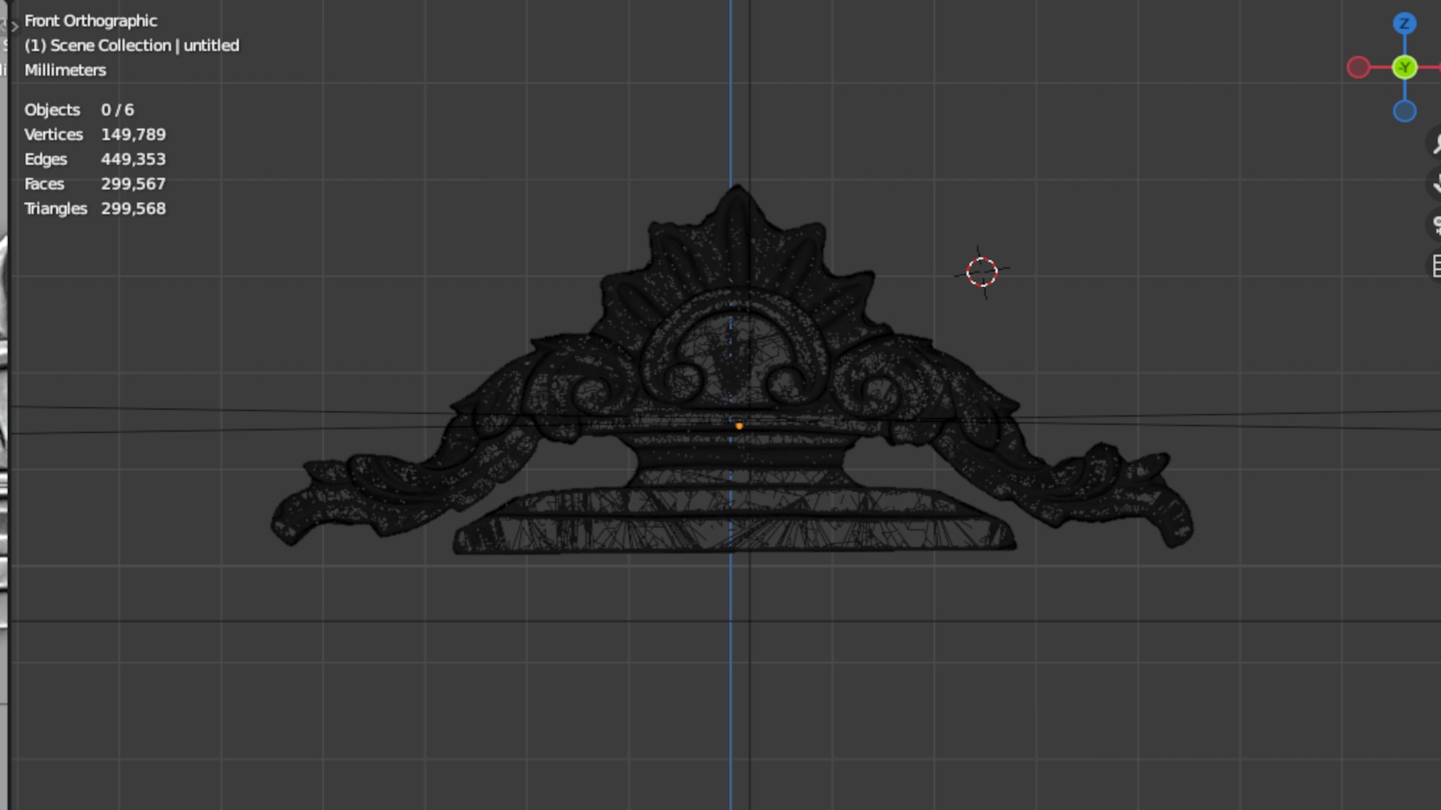
Task: Click the 'Millimeters' unit label
Action: (65, 70)
